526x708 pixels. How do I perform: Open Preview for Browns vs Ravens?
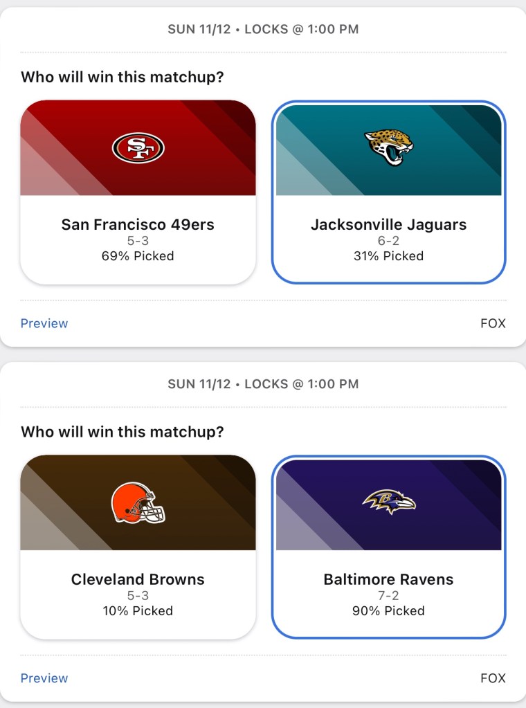(x=44, y=678)
